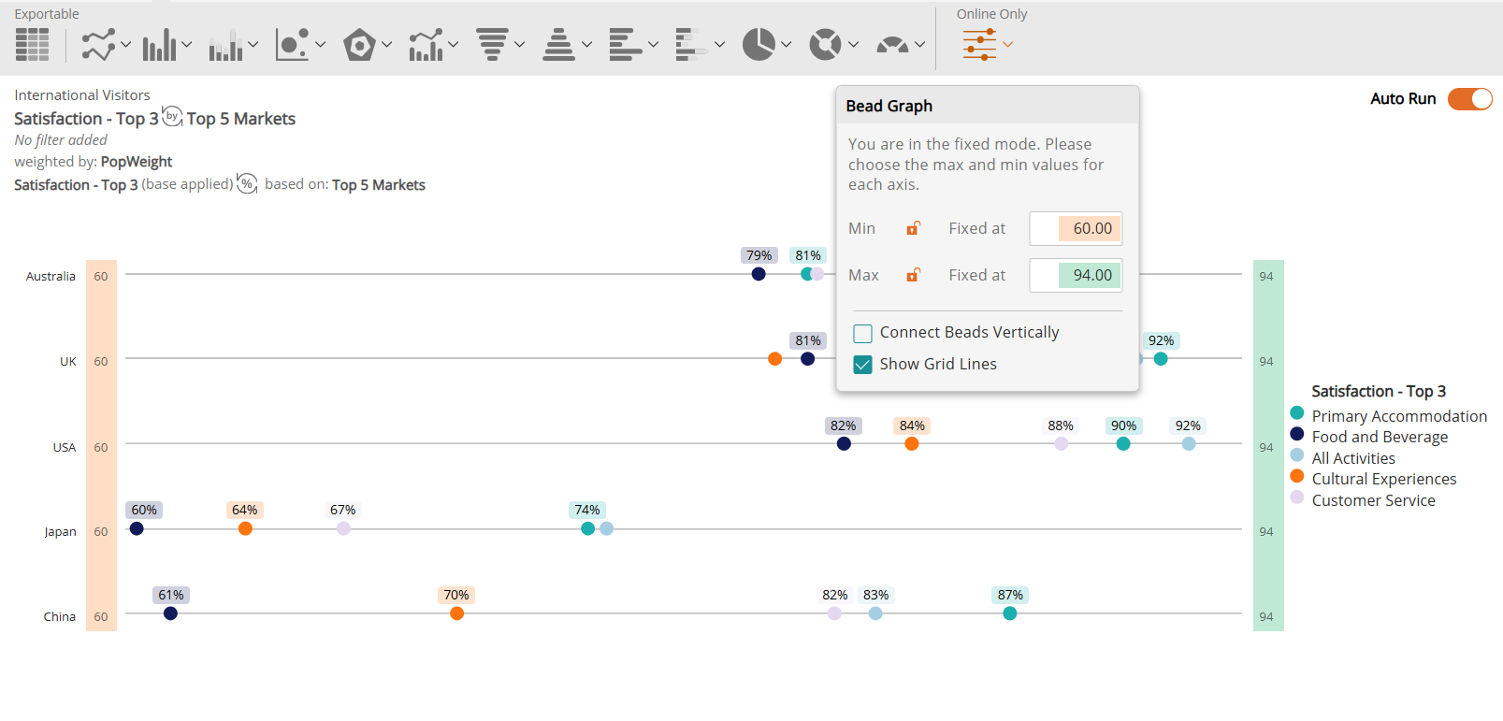Screen dimensions: 1503x721
Task: Expand the bead graph dropdown arrow
Action: click(x=1008, y=44)
